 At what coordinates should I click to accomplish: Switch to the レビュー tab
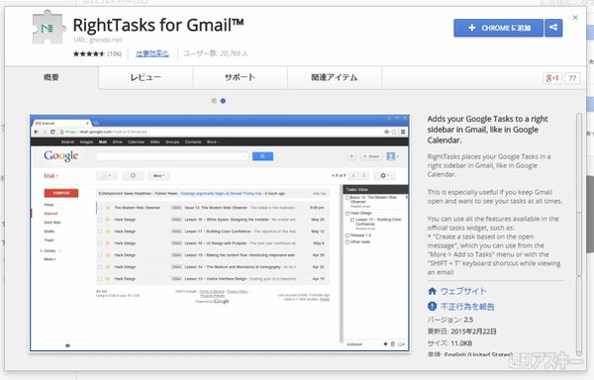coord(146,77)
